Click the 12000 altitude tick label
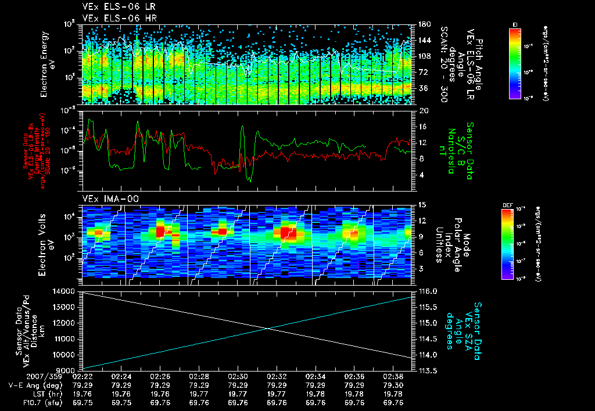The height and width of the screenshot is (411, 595). pos(63,323)
